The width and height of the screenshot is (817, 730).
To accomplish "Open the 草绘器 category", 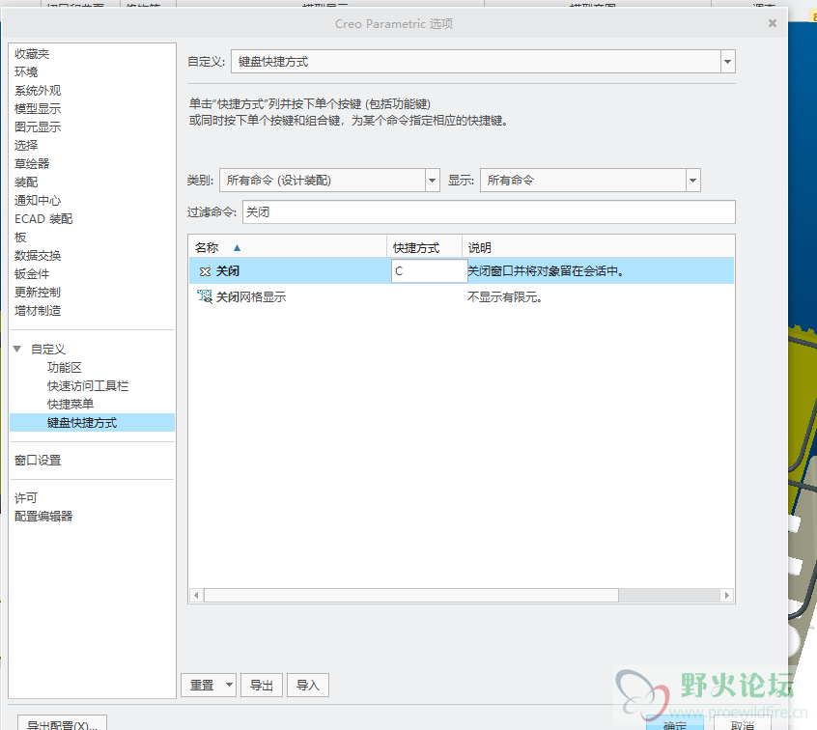I will [32, 163].
